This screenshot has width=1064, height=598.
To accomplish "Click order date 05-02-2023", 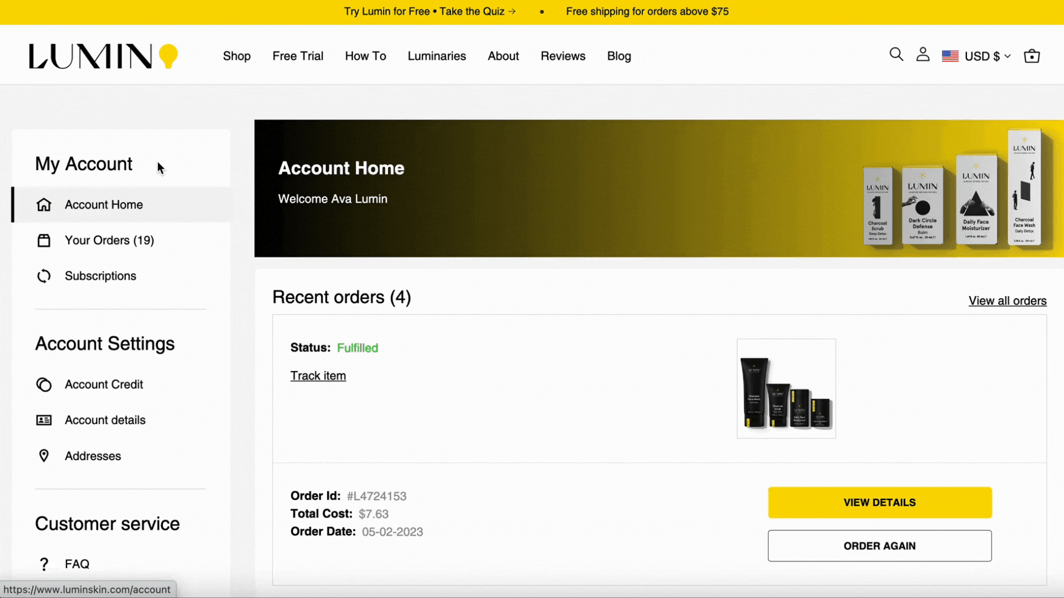I will [x=392, y=532].
